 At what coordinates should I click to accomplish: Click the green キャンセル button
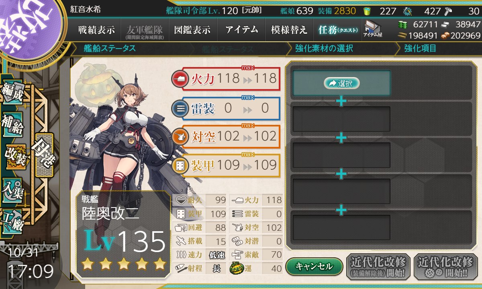[314, 266]
